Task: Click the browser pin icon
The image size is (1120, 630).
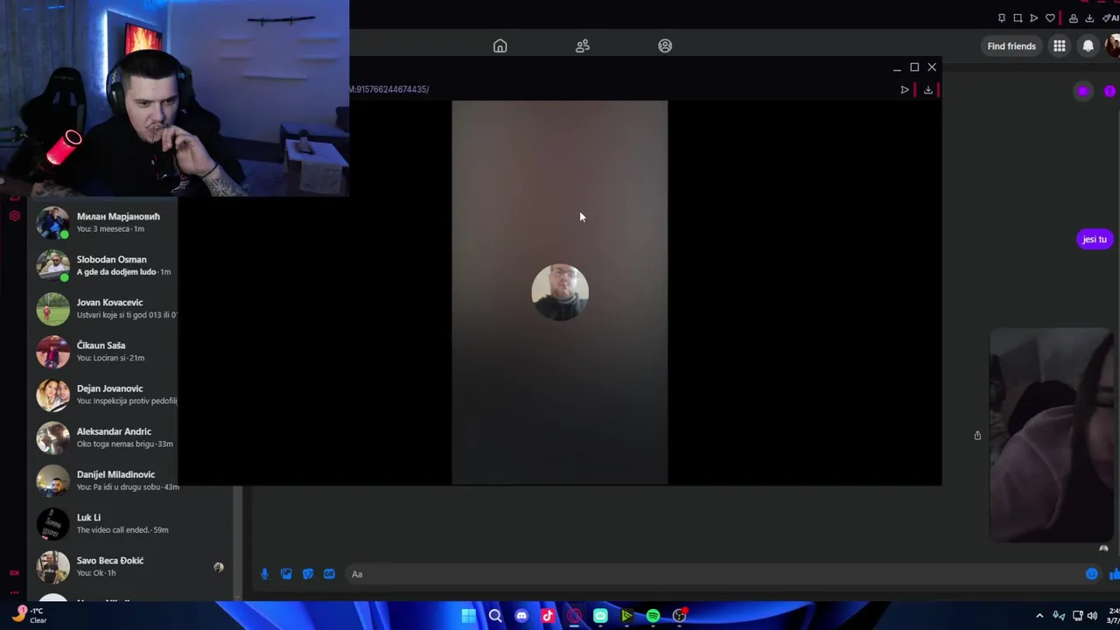Action: pyautogui.click(x=1002, y=18)
